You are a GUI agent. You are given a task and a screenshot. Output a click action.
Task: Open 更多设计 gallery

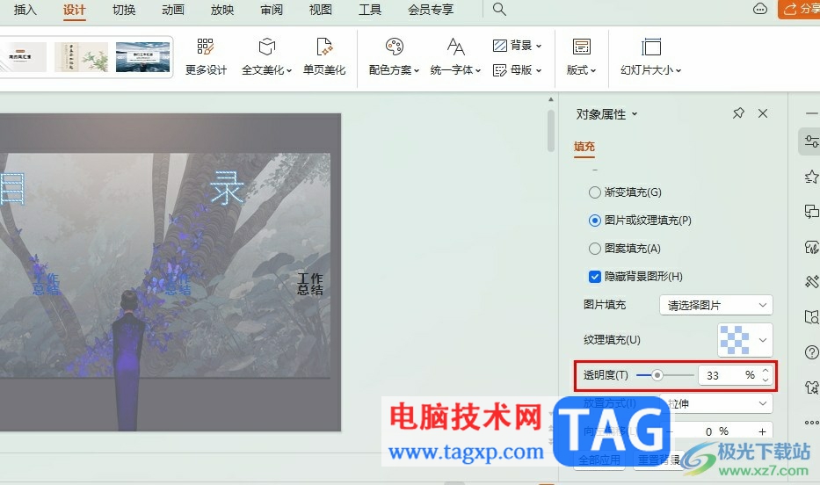206,56
